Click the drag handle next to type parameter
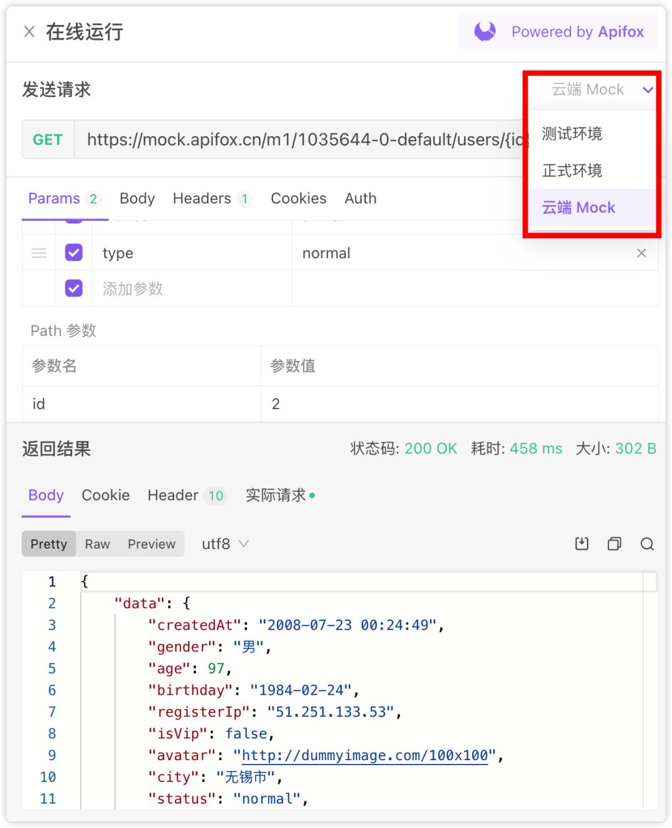The image size is (672, 828). click(39, 253)
